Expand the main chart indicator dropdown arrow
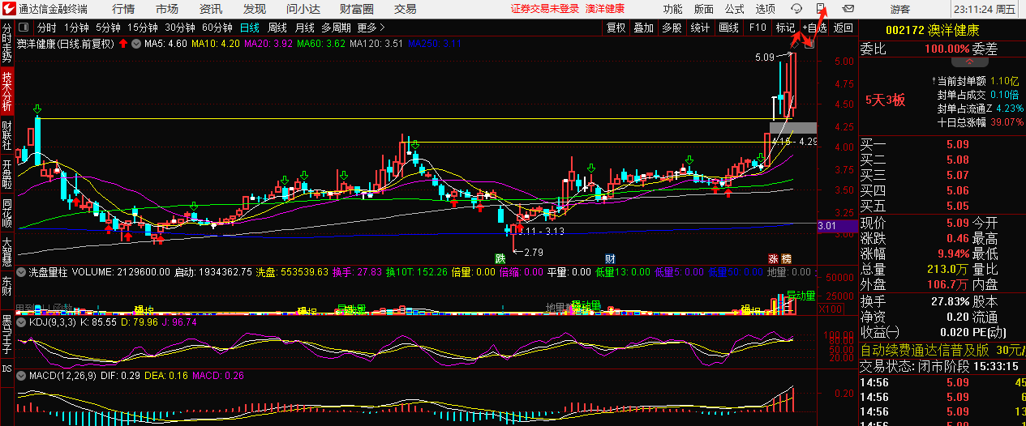This screenshot has width=1026, height=426. tap(135, 44)
